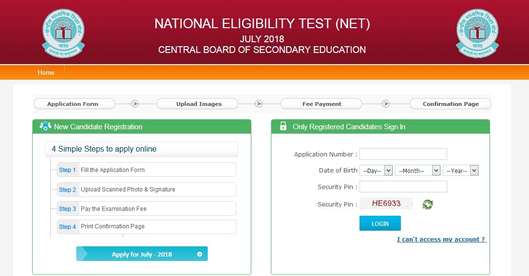The height and width of the screenshot is (276, 529).
Task: Focus the Application Number input field
Action: [x=403, y=154]
